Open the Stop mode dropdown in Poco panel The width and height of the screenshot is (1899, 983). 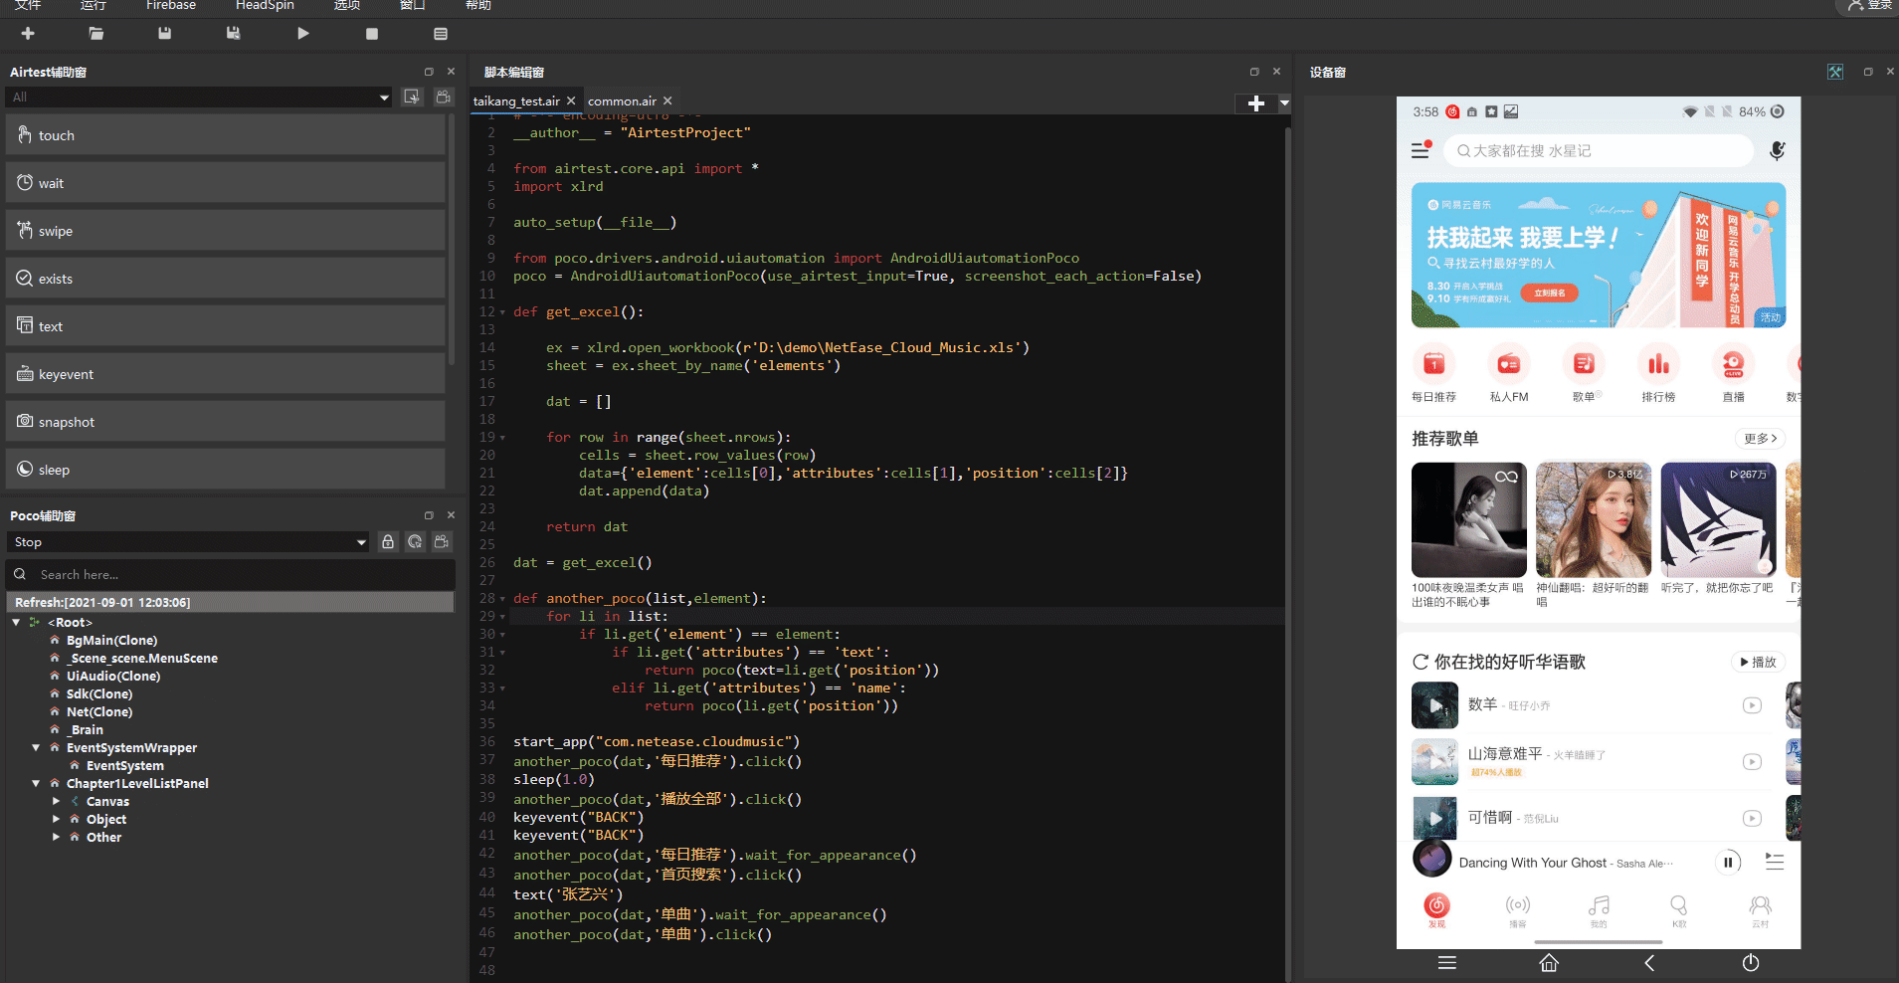188,542
